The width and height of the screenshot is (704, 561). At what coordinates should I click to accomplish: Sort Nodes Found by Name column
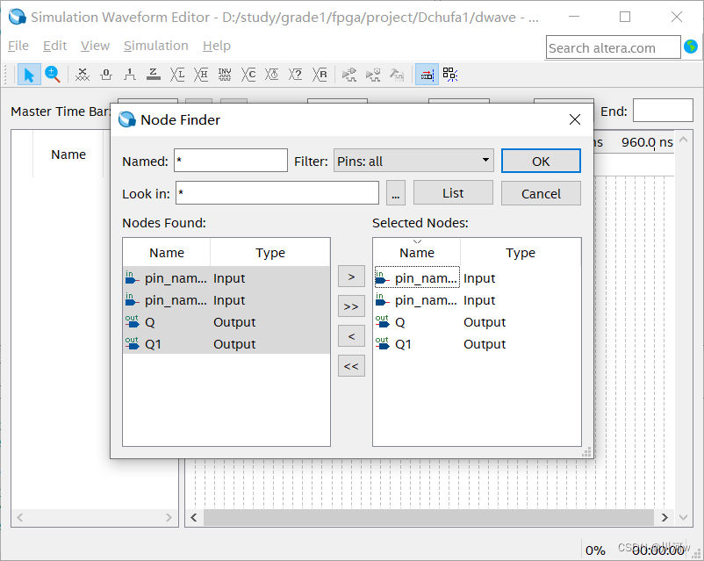point(167,253)
